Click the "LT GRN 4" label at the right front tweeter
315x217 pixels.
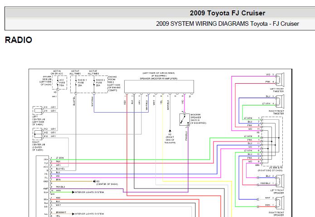click(x=268, y=104)
